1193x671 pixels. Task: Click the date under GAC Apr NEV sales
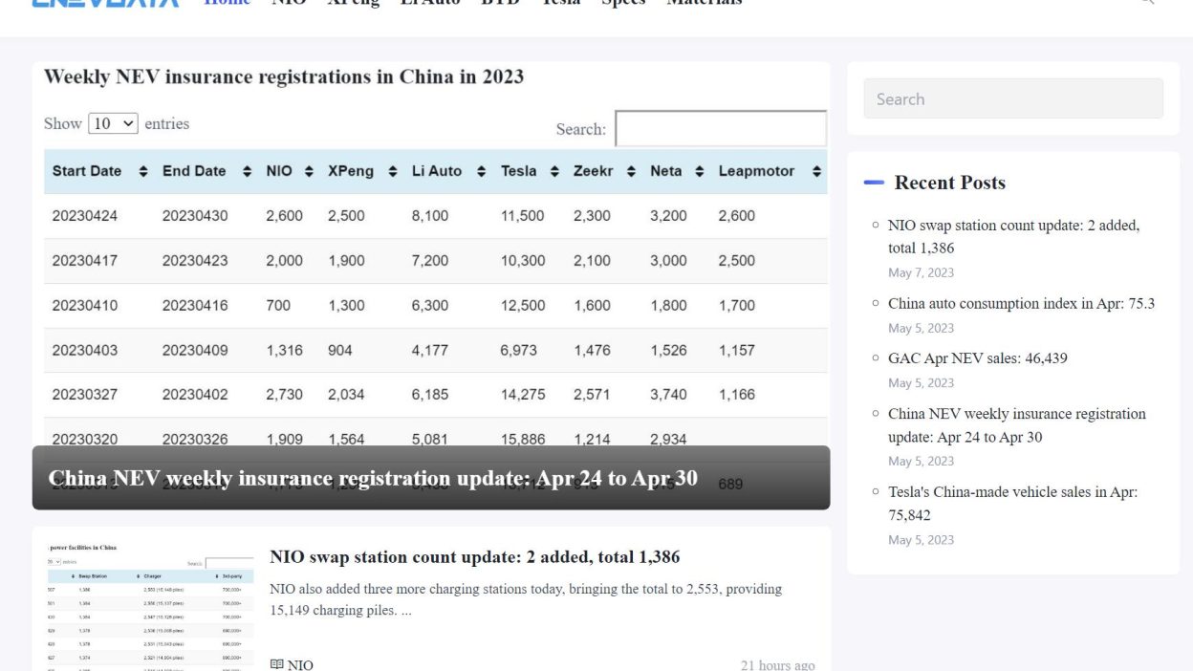(x=921, y=382)
